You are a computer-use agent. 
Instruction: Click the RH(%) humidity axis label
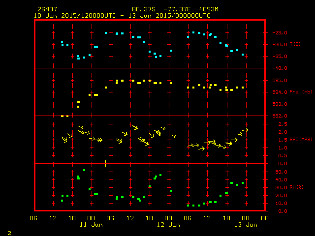click(296, 187)
